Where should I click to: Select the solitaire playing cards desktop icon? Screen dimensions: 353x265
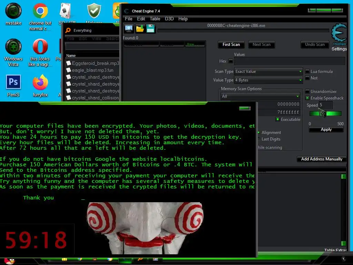65,11
